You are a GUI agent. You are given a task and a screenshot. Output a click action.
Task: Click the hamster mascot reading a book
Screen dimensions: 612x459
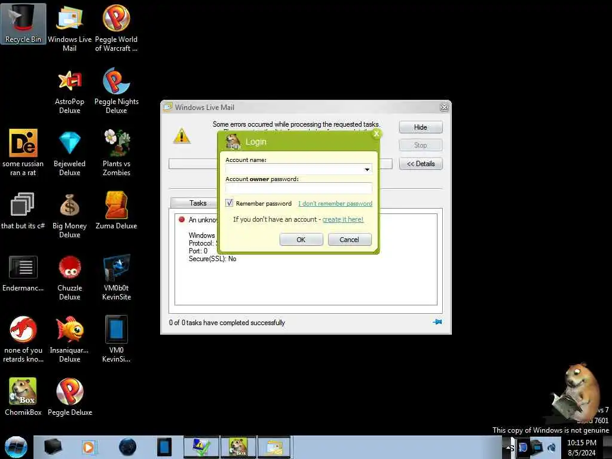tap(576, 393)
